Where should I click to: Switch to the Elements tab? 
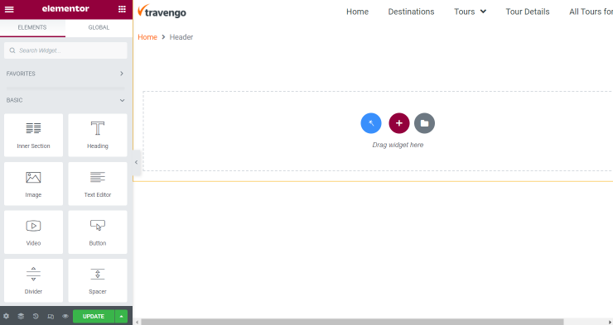click(32, 27)
